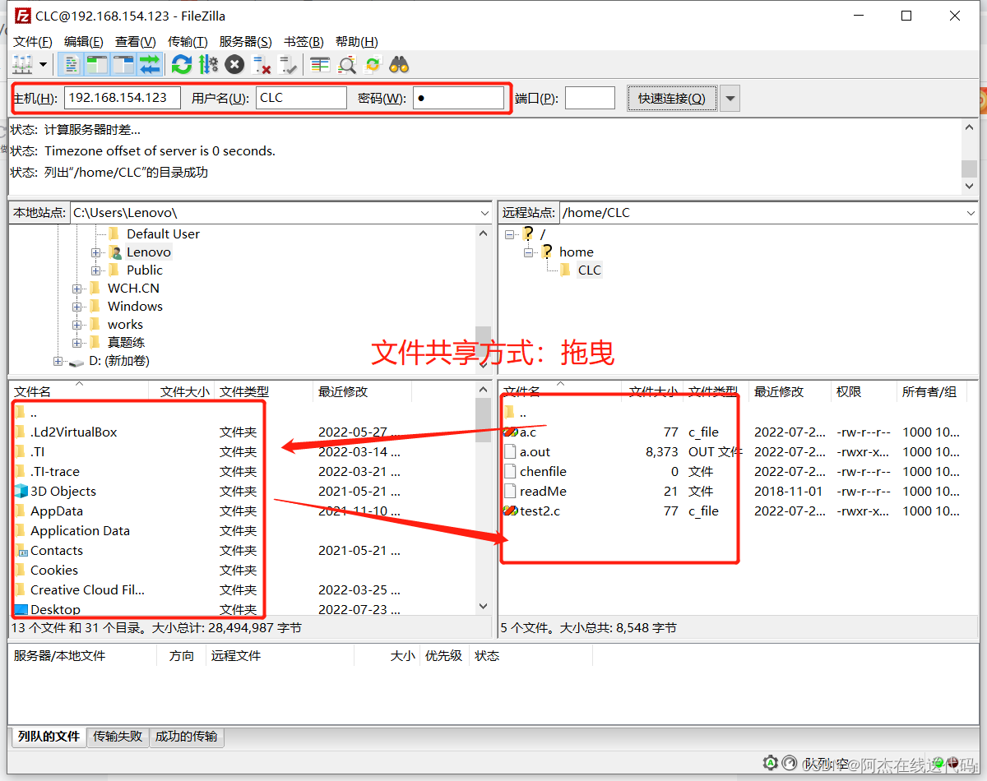Expand local site path dropdown
This screenshot has width=987, height=781.
pos(484,213)
